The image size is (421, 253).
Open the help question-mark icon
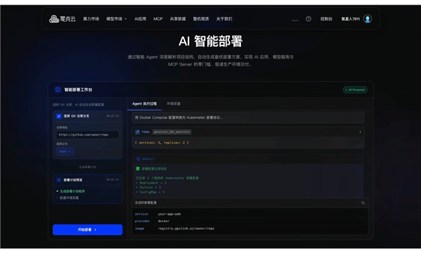point(308,19)
